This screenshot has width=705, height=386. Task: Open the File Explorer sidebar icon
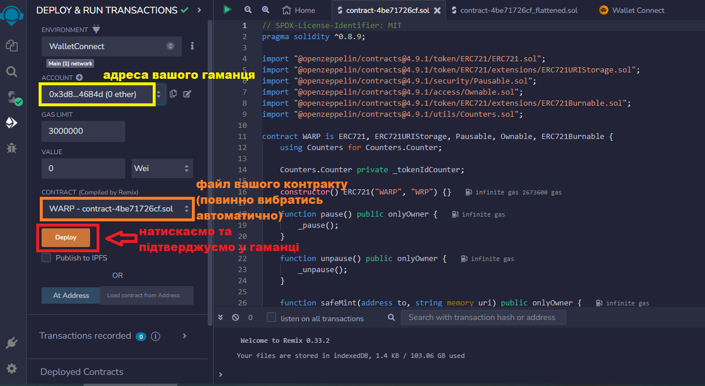point(11,45)
